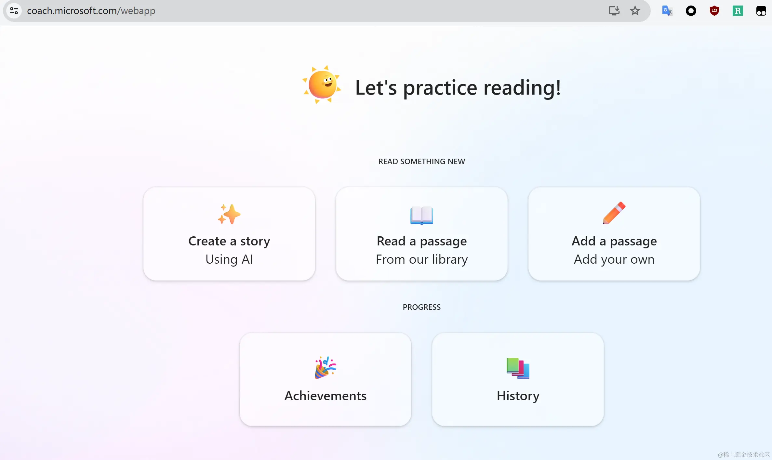Bookmark this page using the star
Image resolution: width=772 pixels, height=460 pixels.
[635, 11]
